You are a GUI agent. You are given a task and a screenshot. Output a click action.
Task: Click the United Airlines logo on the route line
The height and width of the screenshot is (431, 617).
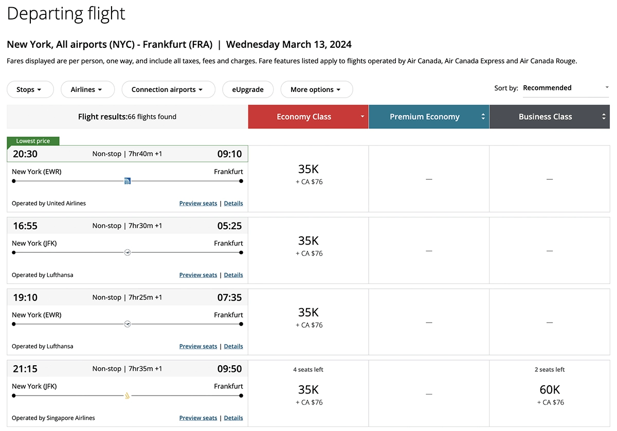(x=128, y=181)
